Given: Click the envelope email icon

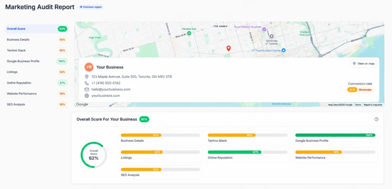Looking at the screenshot, I should (87, 89).
